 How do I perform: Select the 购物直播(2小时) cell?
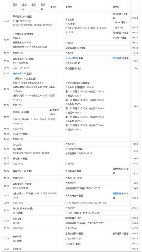click(x=97, y=68)
